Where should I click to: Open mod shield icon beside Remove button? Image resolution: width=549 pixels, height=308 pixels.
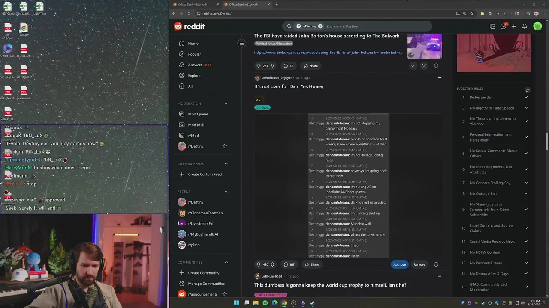[436, 264]
